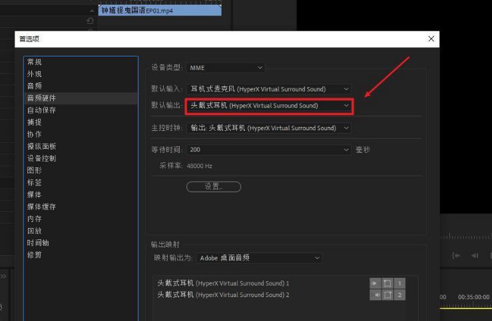Select 时间轴 in the preferences list

[x=81, y=243]
